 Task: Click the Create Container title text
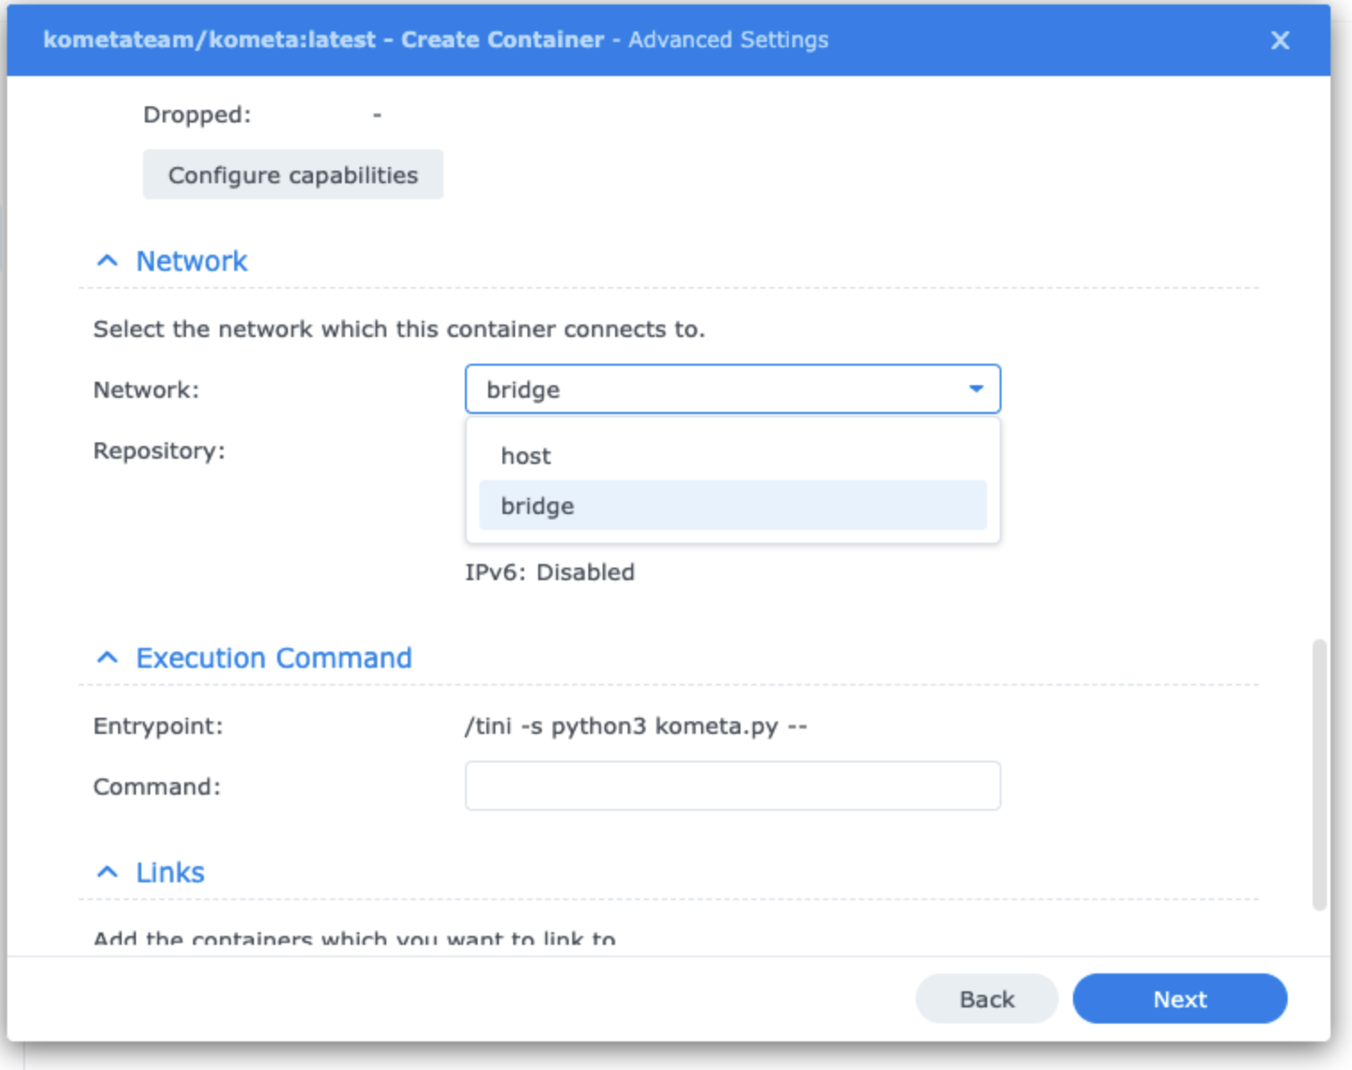tap(503, 40)
